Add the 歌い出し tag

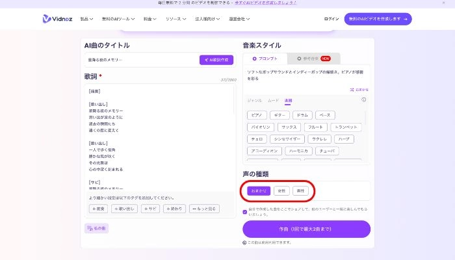click(124, 209)
